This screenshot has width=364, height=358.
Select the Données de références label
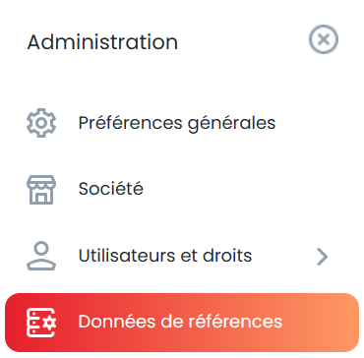tap(180, 322)
